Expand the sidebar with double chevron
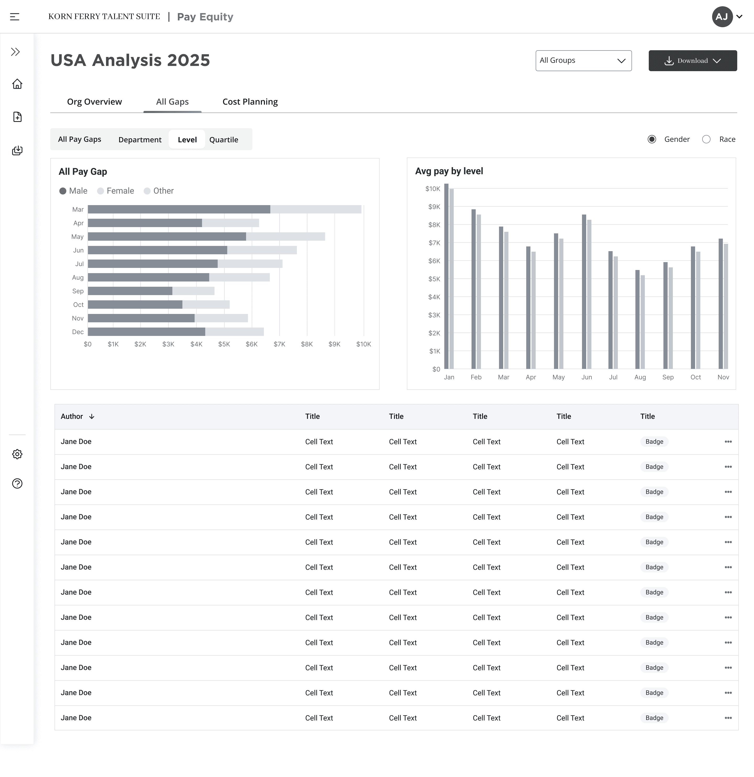The width and height of the screenshot is (754, 777). coord(15,52)
